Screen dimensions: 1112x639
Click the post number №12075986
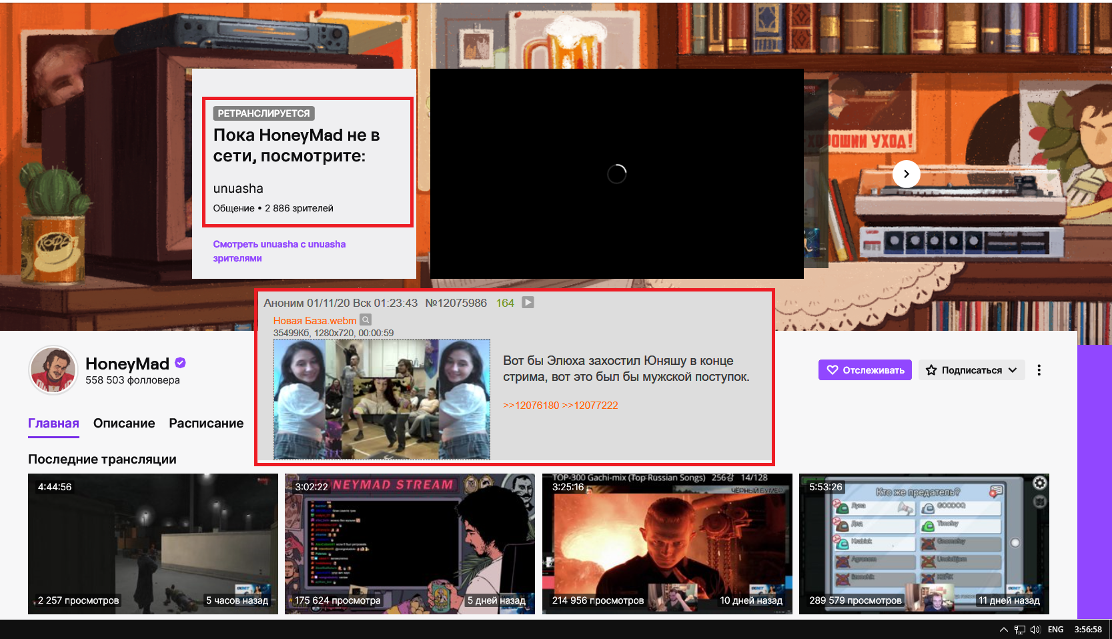[456, 303]
